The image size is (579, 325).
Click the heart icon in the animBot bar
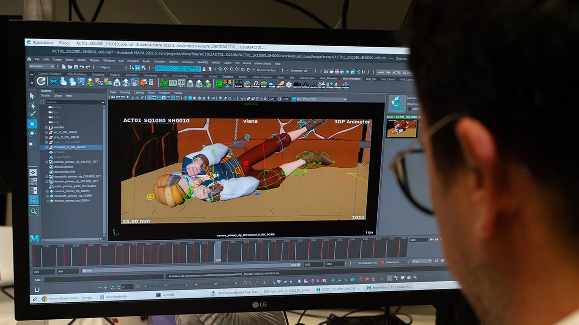point(403,278)
